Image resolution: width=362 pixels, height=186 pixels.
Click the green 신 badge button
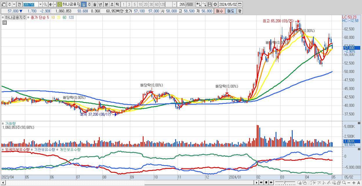[x=59, y=4]
